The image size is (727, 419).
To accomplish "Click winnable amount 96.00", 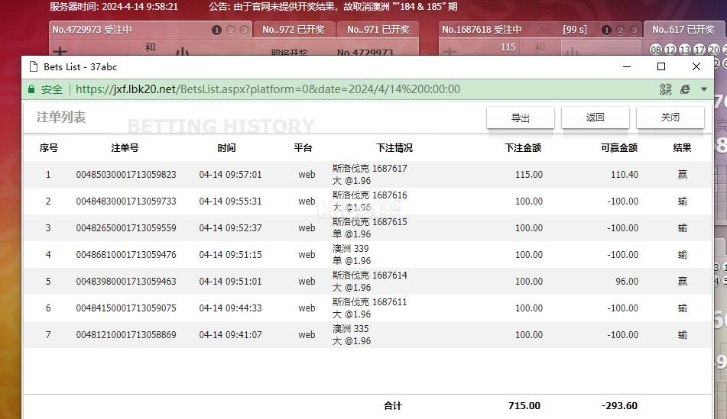I will click(x=627, y=282).
